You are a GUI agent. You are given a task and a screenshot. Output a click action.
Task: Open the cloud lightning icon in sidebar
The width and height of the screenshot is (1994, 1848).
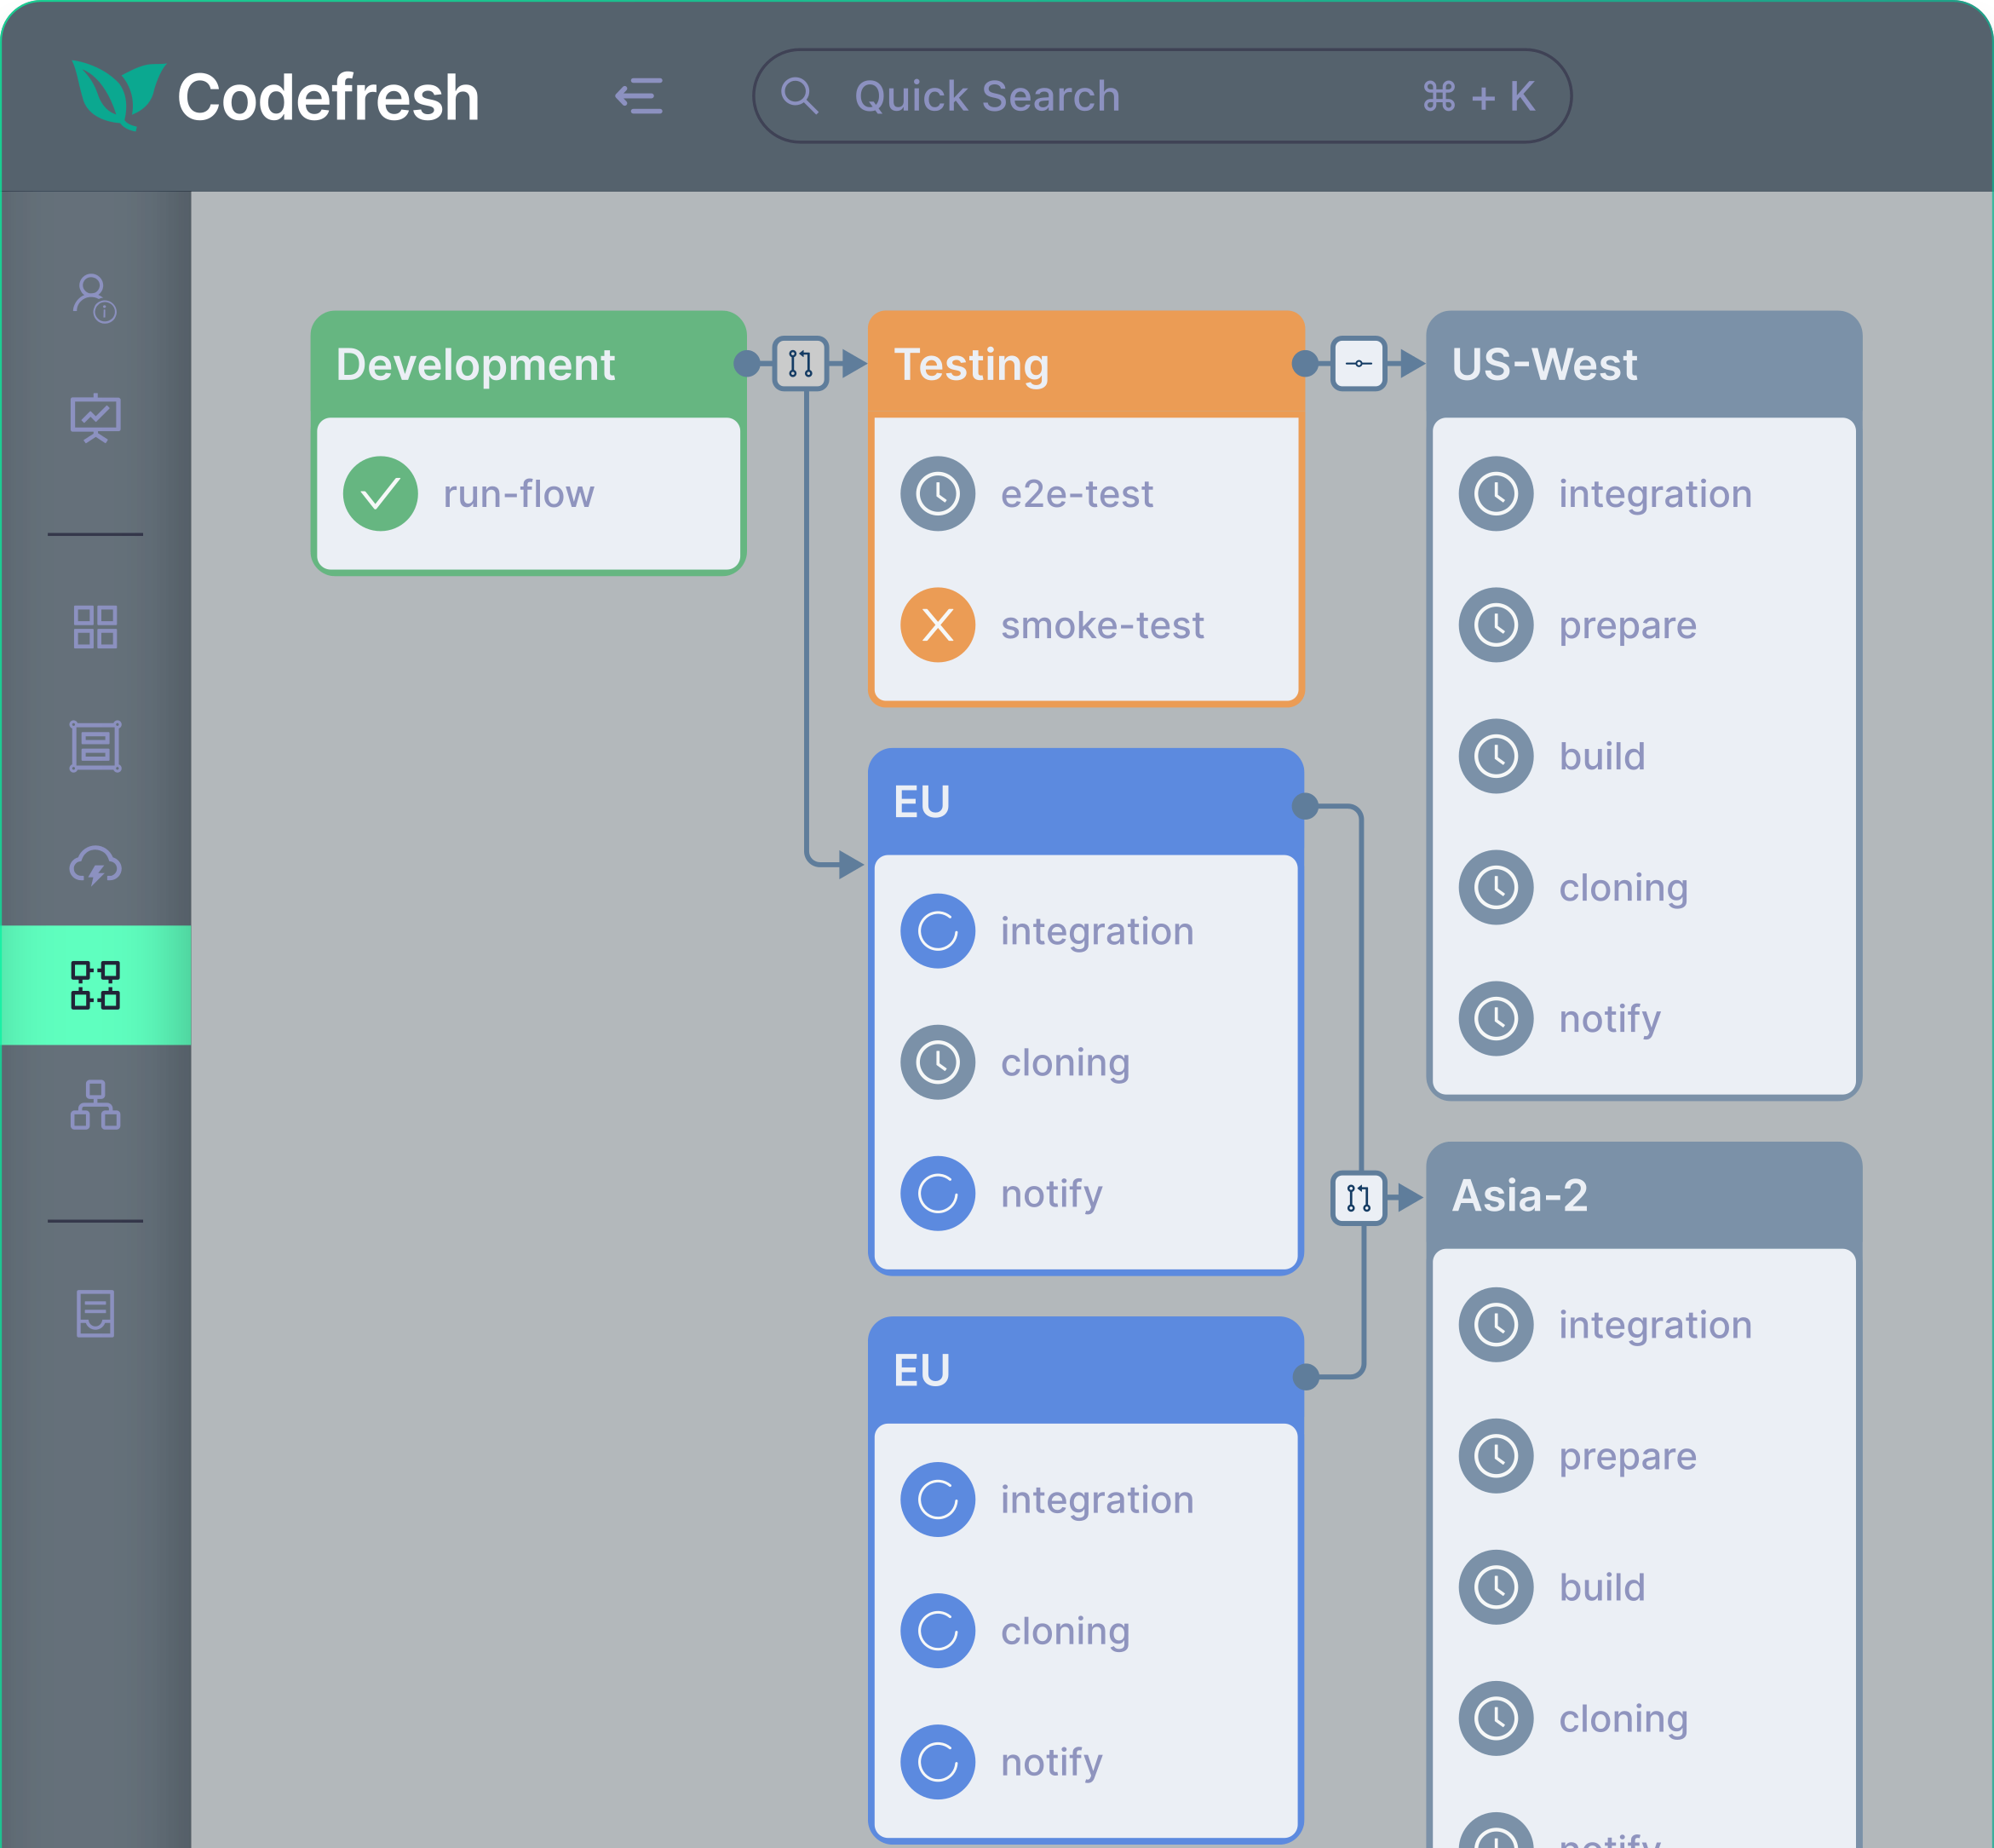pyautogui.click(x=95, y=865)
